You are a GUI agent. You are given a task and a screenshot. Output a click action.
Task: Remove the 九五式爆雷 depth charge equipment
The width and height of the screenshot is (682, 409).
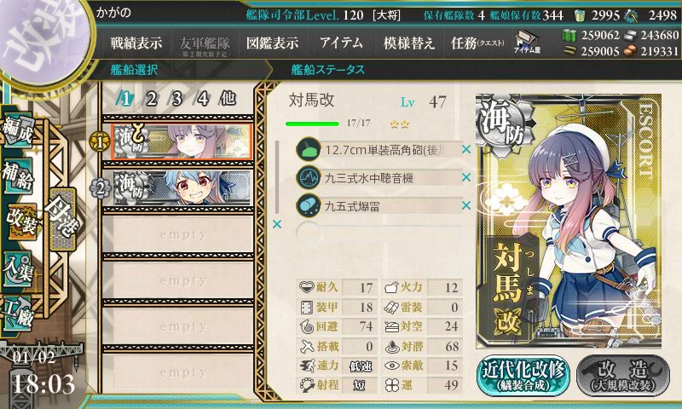(466, 204)
